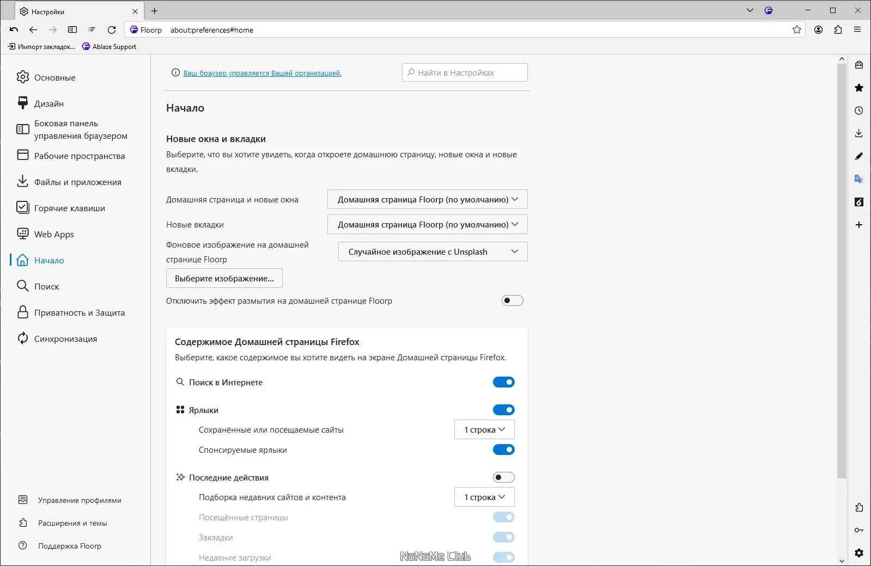Image resolution: width=871 pixels, height=566 pixels.
Task: Open history clock in the right side panel
Action: point(859,110)
